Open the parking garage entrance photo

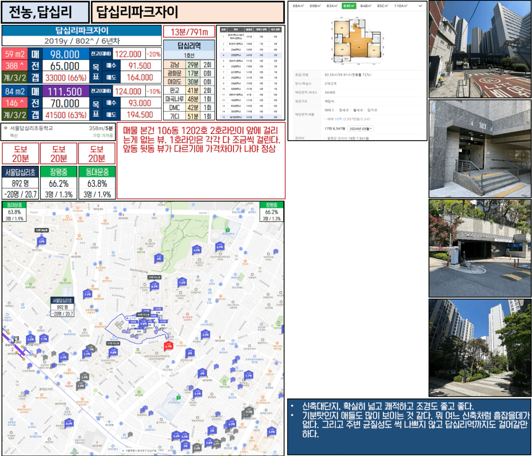click(480, 248)
